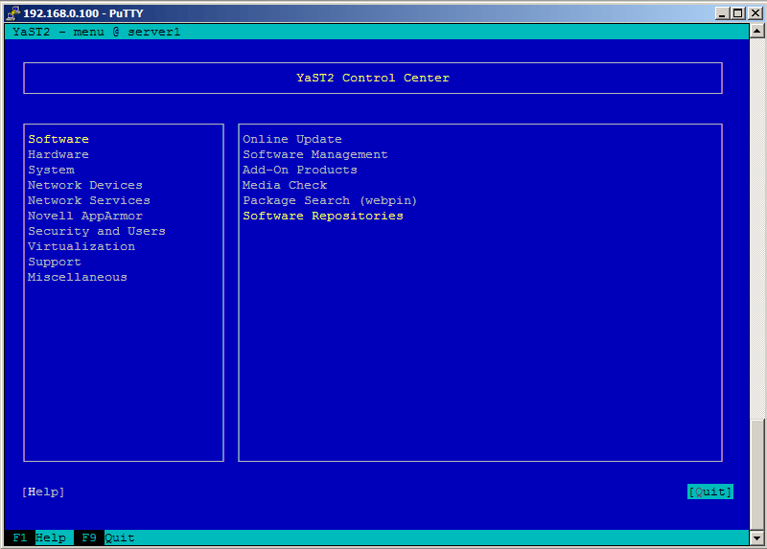Click scrollbar down arrow

click(x=756, y=538)
